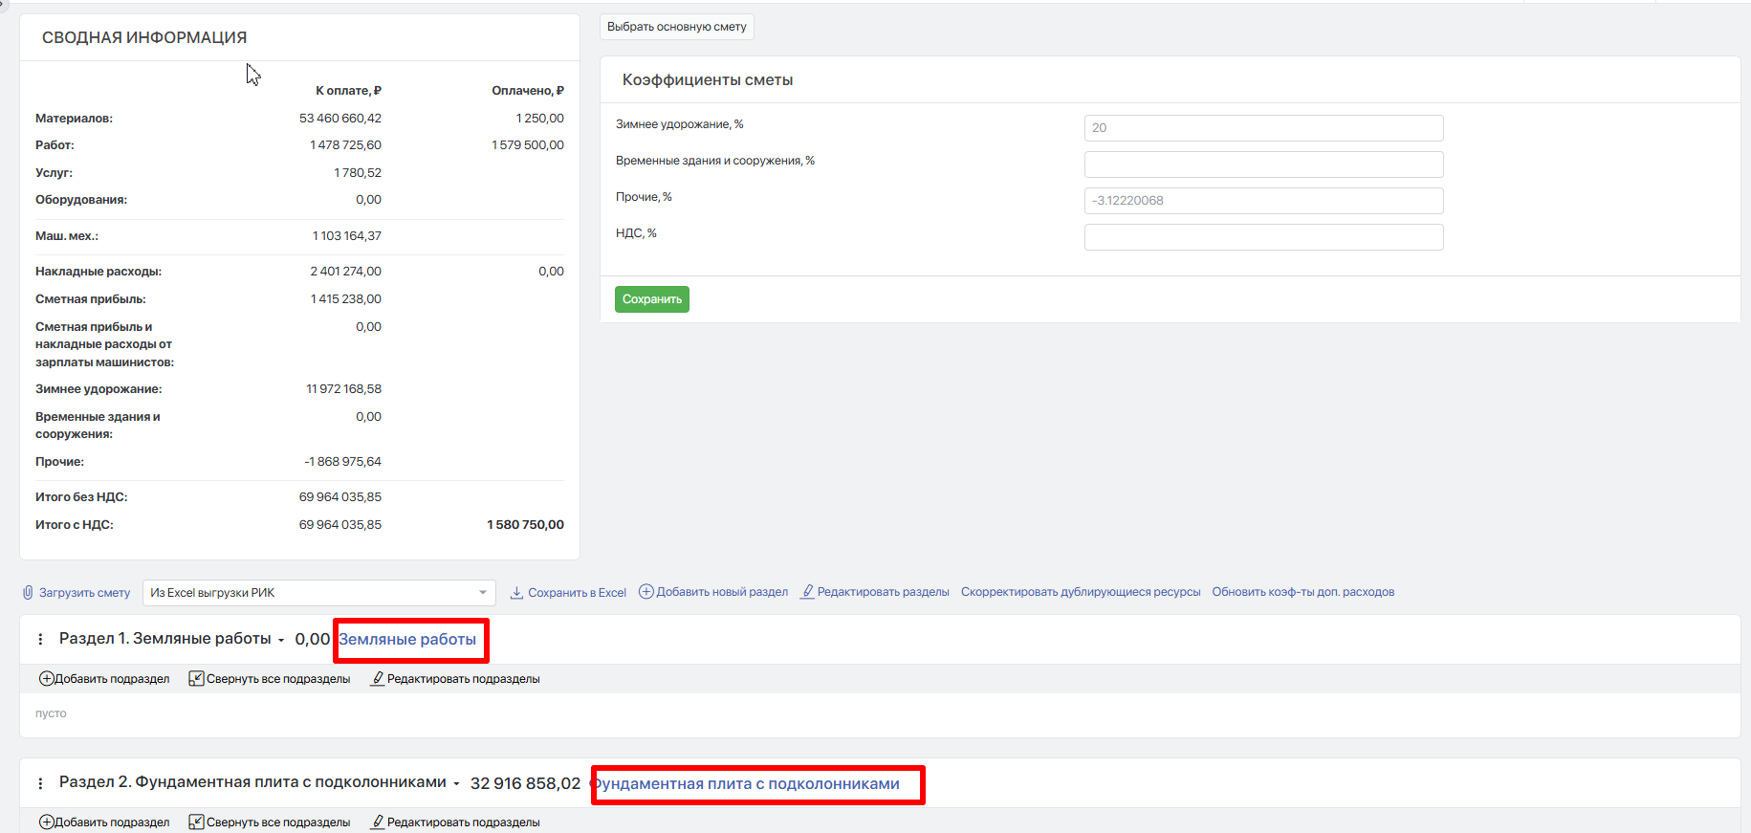1751x833 pixels.
Task: Open the 'Из Excel выгрузки РИК' dropdown
Action: point(318,593)
